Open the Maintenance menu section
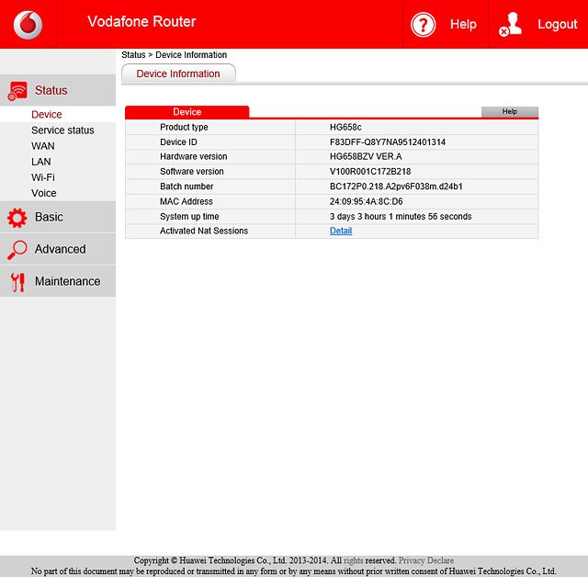Screen dimensions: 588x577 coord(58,281)
